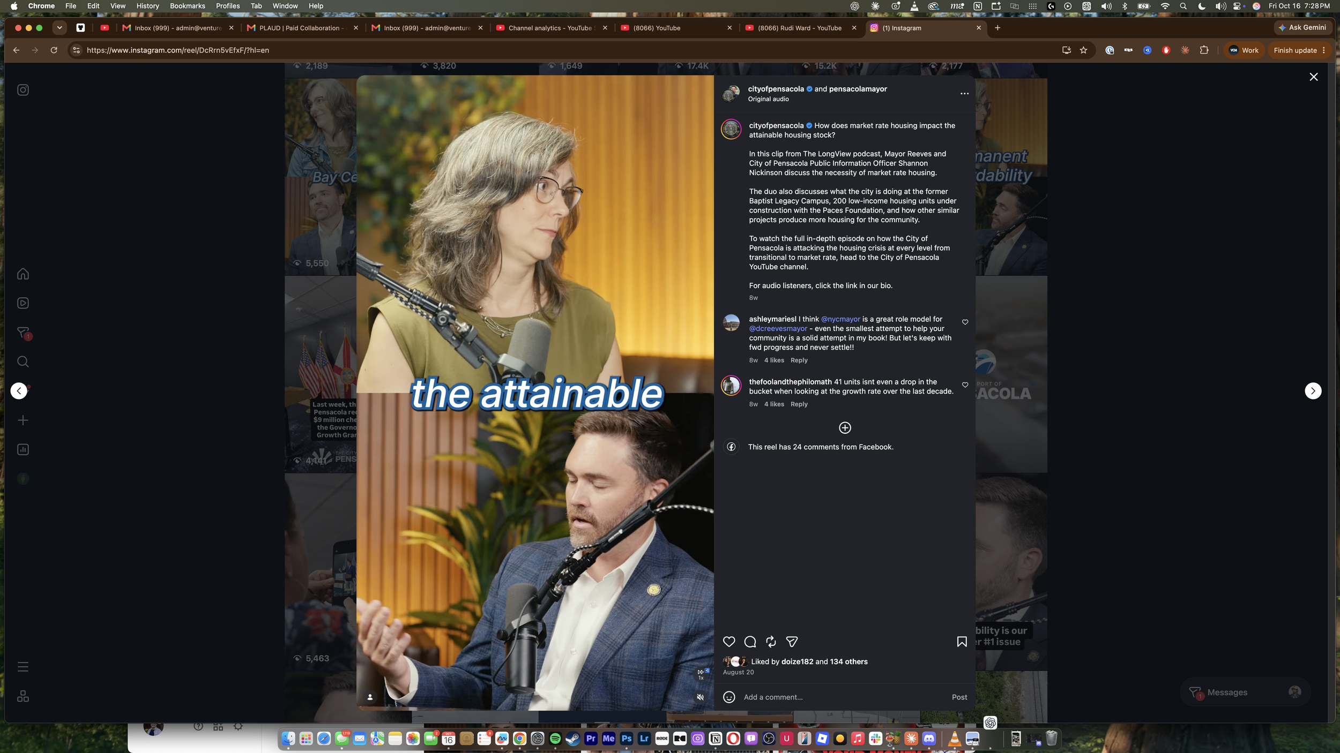Viewport: 1340px width, 753px height.
Task: Unmute the reel audio
Action: coord(700,697)
